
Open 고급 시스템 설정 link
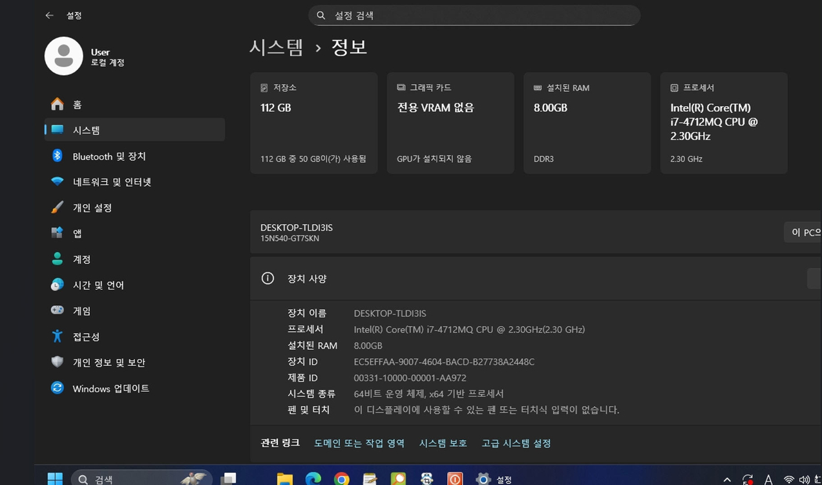point(515,443)
